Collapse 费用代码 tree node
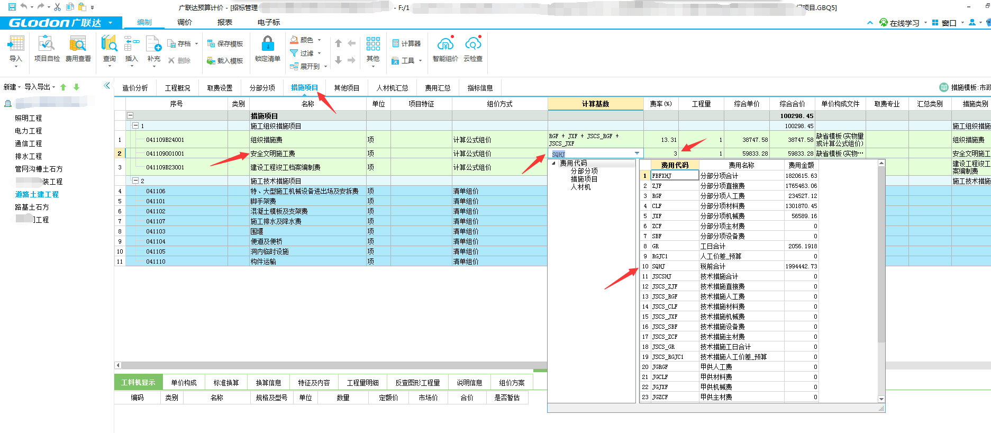The width and height of the screenshot is (991, 433). 554,163
